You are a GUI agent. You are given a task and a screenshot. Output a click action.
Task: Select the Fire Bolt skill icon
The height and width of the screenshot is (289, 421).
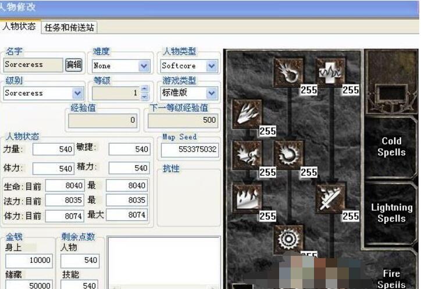pyautogui.click(x=288, y=73)
